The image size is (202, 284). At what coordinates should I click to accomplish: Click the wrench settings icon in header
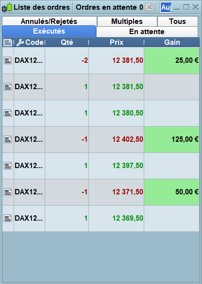coord(20,42)
